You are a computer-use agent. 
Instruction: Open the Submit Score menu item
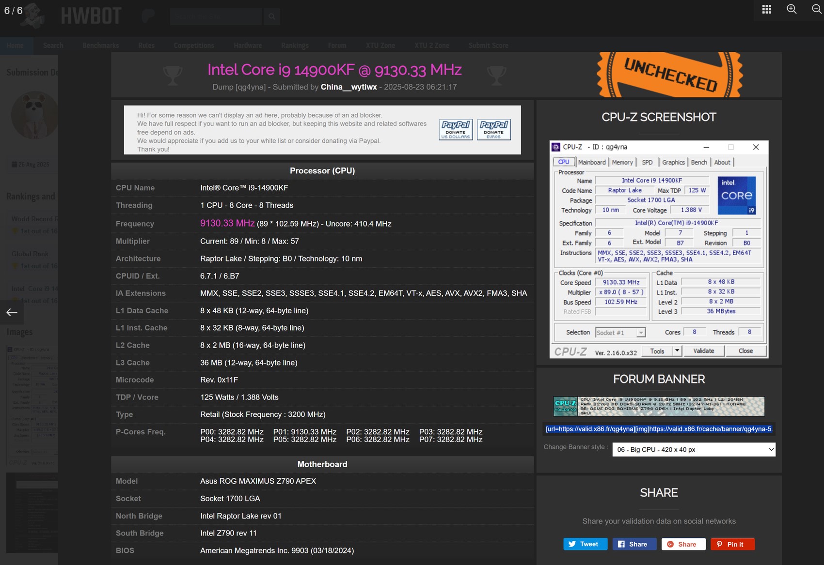[489, 46]
